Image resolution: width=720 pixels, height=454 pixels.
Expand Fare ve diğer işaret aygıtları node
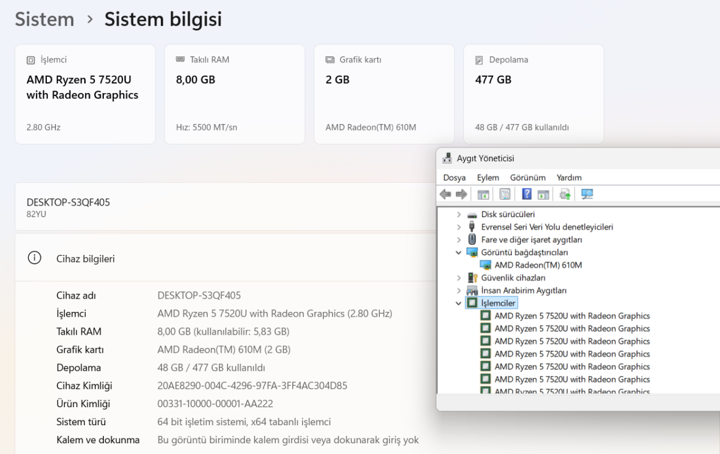pos(459,240)
